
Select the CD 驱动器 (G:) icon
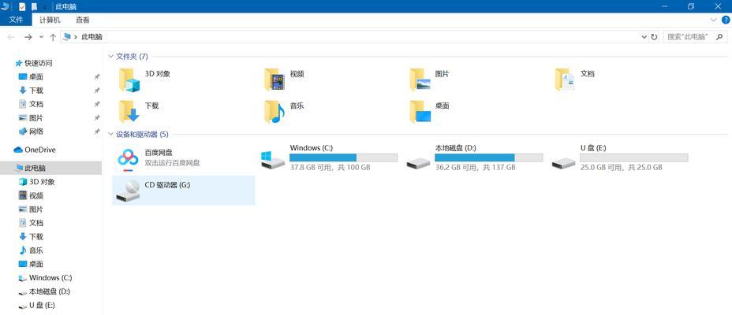tap(128, 191)
